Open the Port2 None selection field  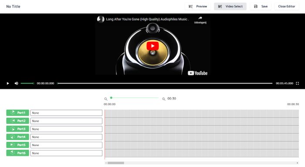[66, 121]
